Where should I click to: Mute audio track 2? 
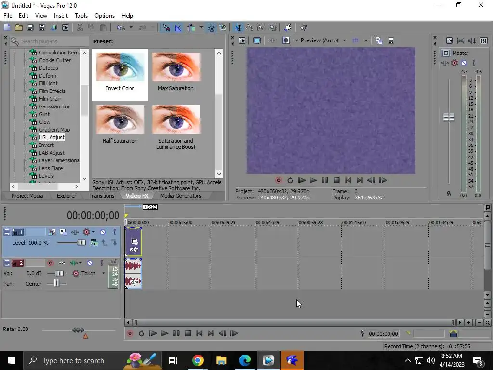coord(90,263)
